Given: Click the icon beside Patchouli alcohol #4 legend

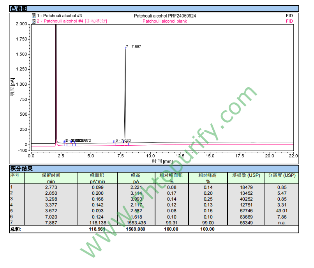Looking at the screenshot, I should 34,21.
